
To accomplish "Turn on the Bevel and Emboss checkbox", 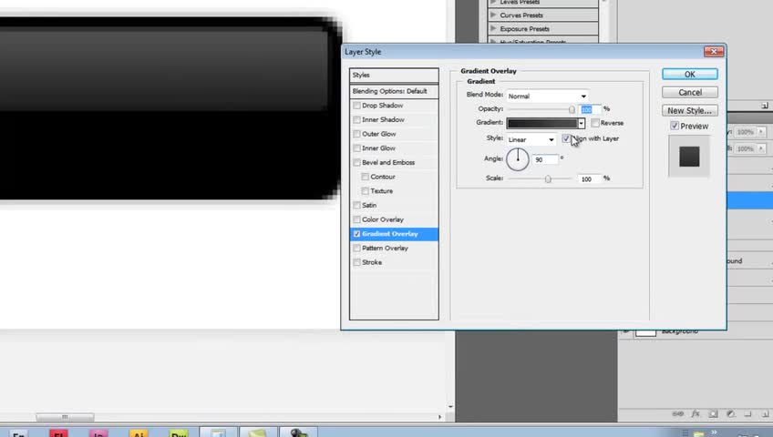I will coord(357,162).
